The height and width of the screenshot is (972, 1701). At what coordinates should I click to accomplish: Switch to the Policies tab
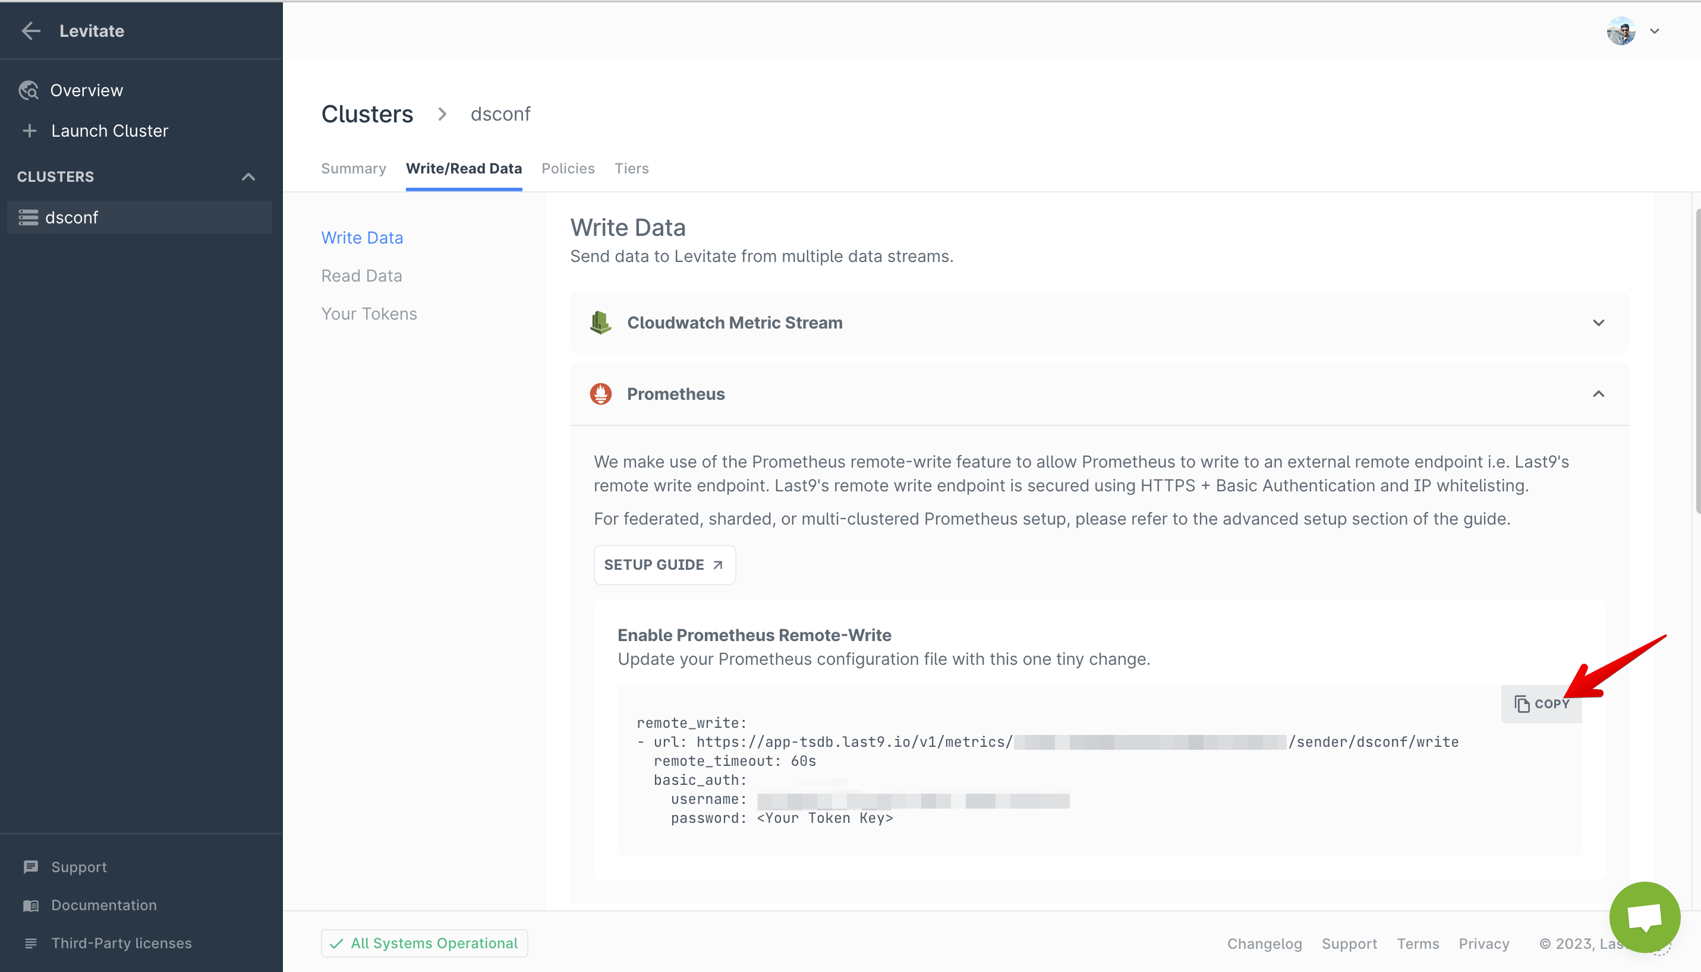point(568,168)
